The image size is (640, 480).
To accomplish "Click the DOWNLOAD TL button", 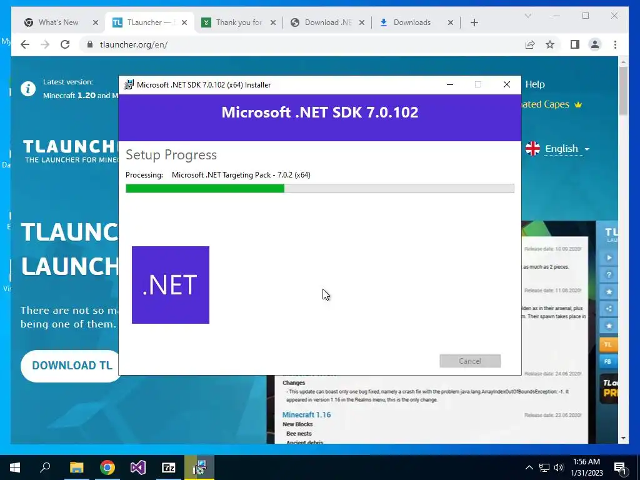I will (71, 366).
